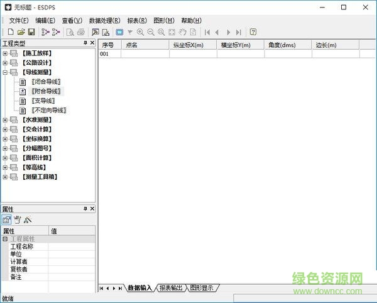
Task: Click the page with pencil toolbar icon
Action: click(106, 32)
